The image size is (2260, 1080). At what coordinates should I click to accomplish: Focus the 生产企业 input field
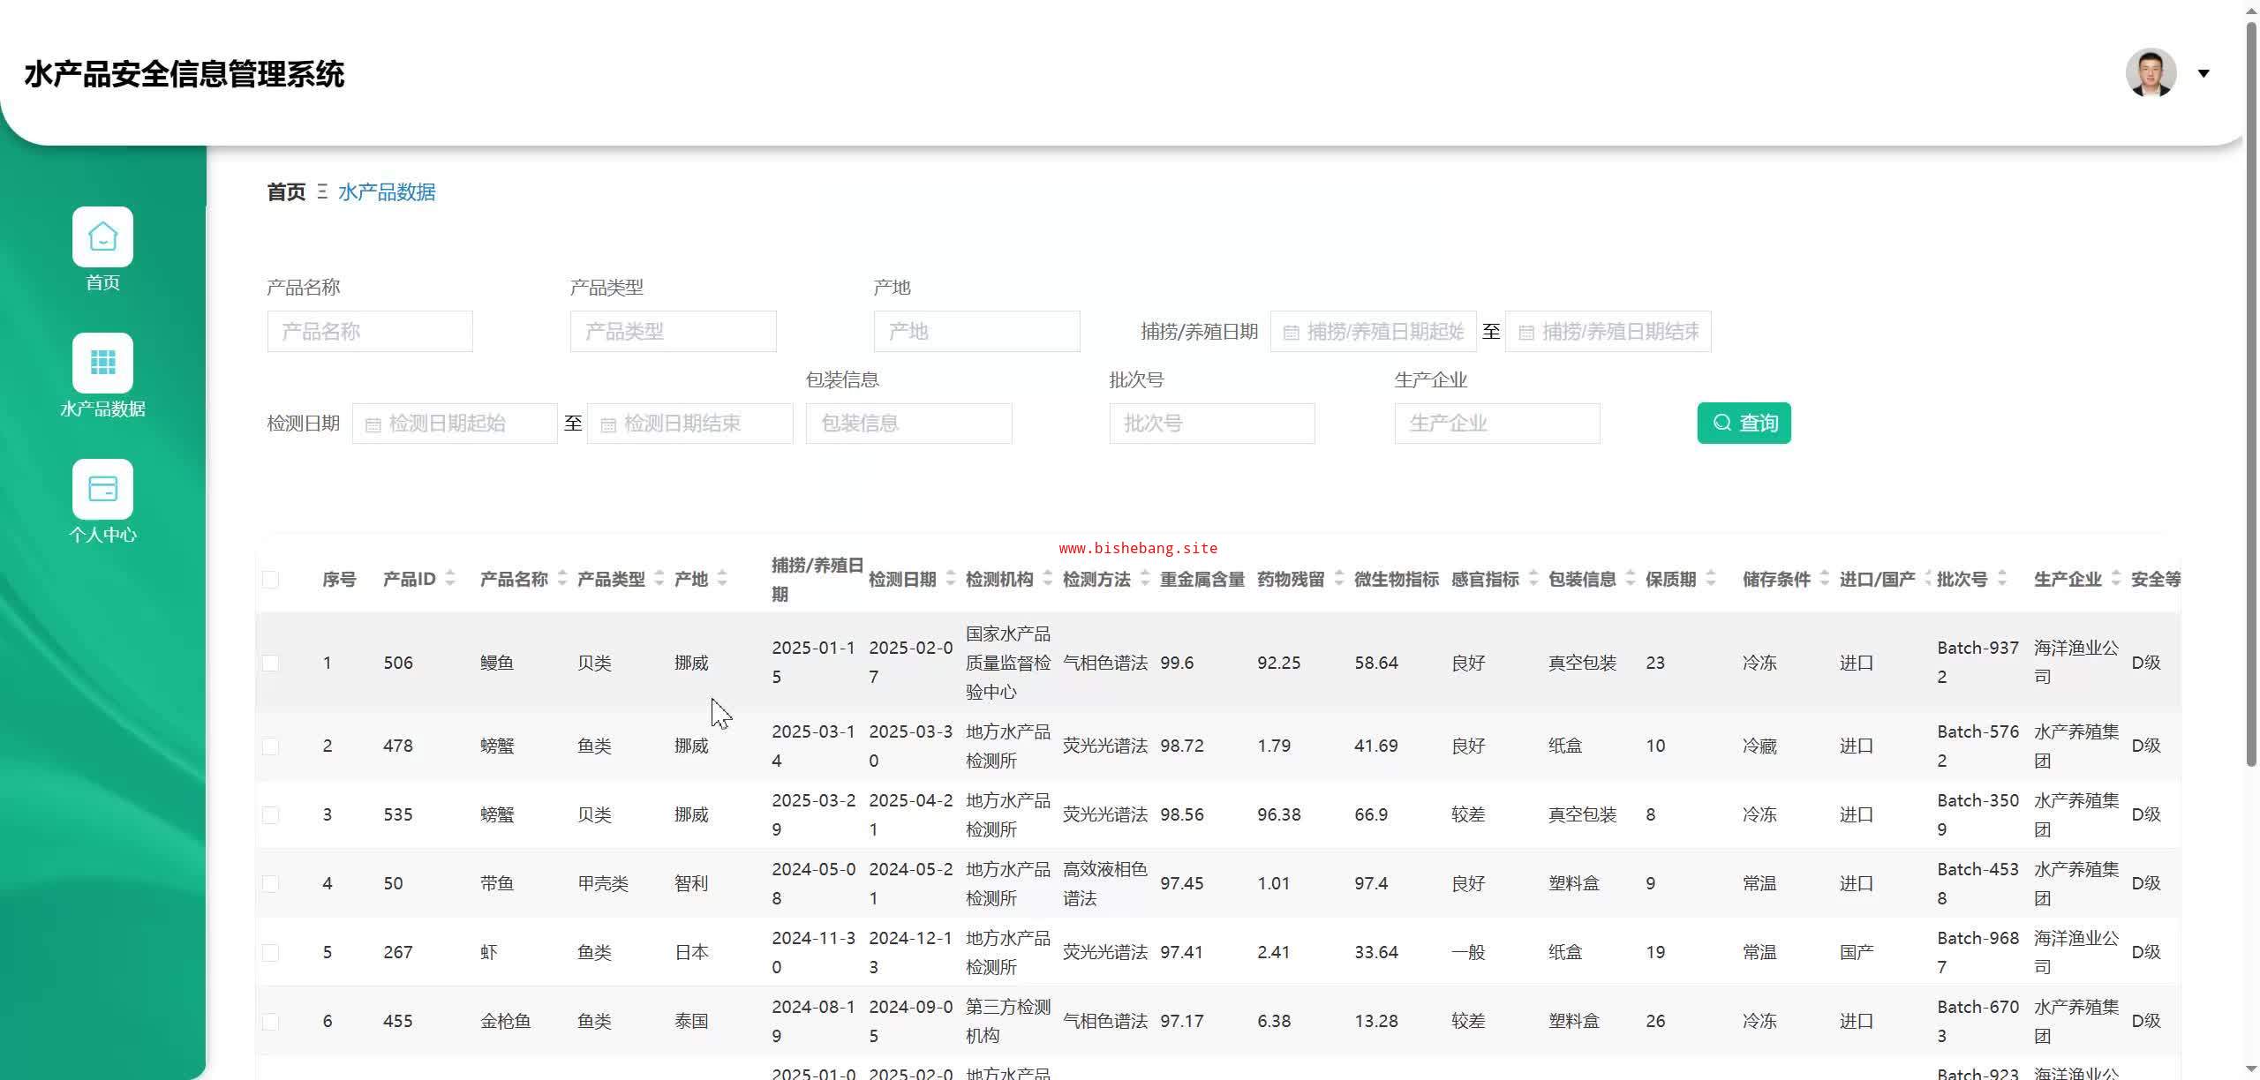click(1497, 424)
